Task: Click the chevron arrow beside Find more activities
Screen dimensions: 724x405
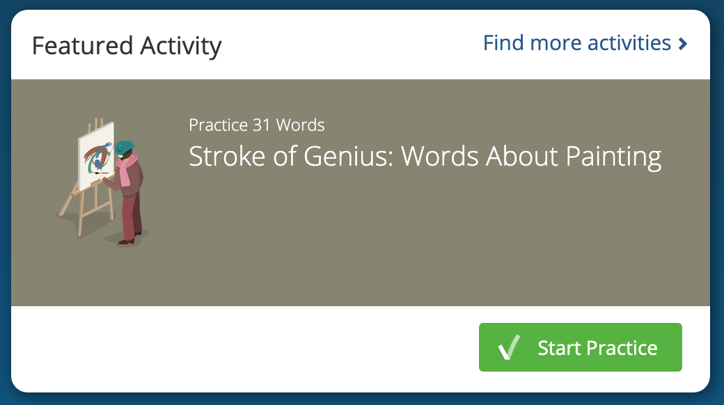Action: [683, 45]
